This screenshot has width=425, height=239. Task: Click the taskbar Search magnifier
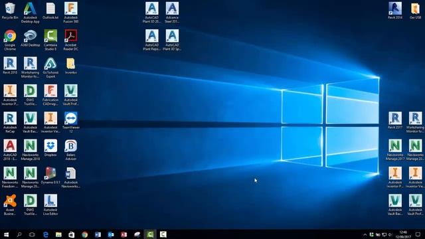pyautogui.click(x=19, y=234)
